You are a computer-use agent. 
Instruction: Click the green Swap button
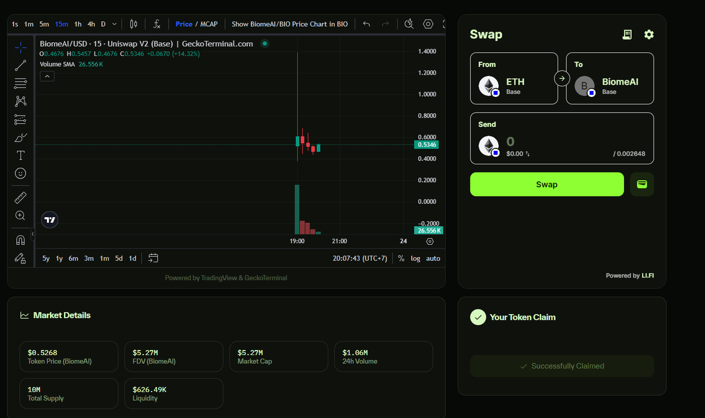[547, 184]
